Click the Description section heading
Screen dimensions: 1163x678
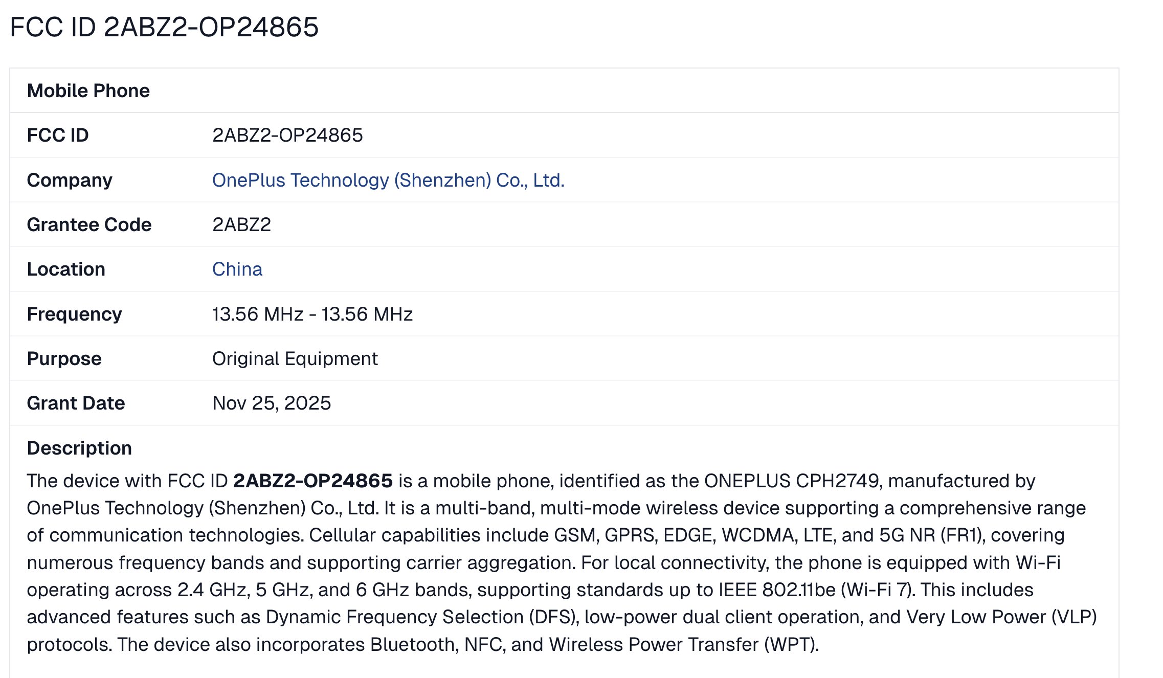click(x=79, y=448)
